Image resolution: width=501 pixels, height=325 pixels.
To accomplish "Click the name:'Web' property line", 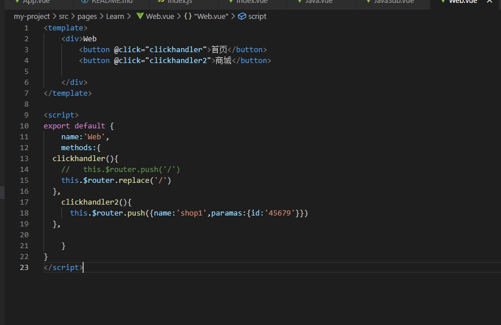I will [85, 137].
